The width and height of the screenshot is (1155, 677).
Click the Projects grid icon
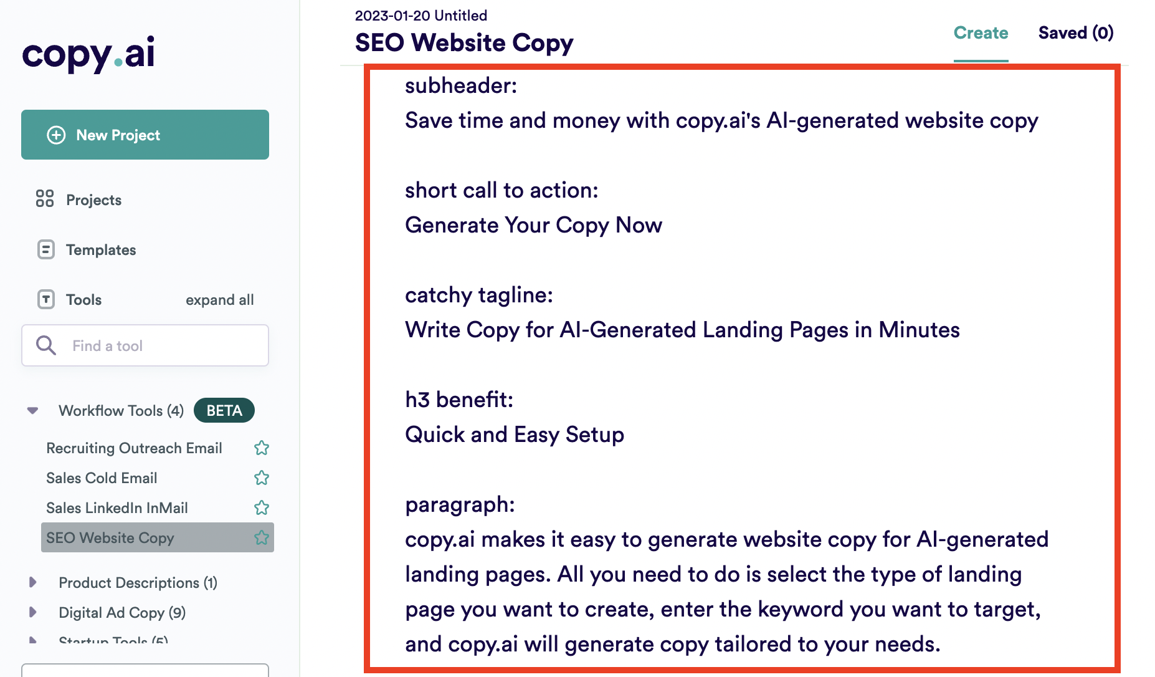click(44, 199)
